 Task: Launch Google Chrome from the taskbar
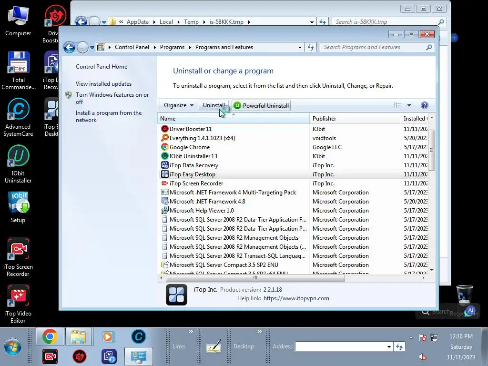pyautogui.click(x=50, y=336)
